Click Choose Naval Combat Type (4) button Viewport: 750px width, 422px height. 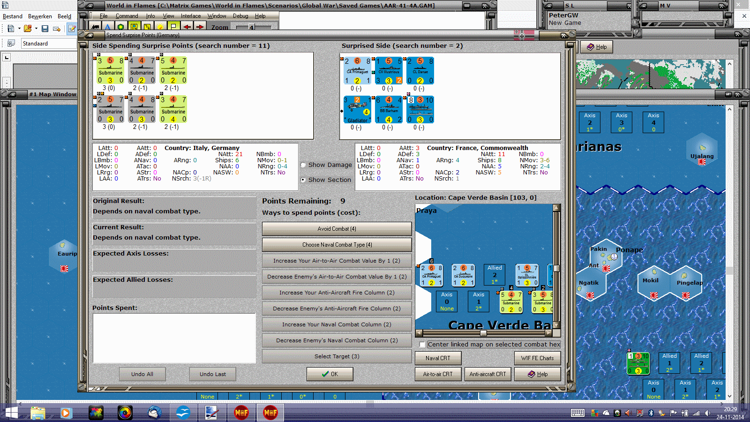click(337, 245)
